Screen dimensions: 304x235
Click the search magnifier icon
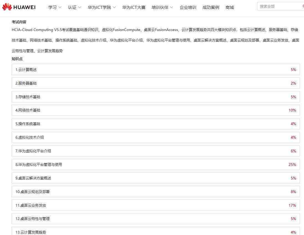point(303,6)
